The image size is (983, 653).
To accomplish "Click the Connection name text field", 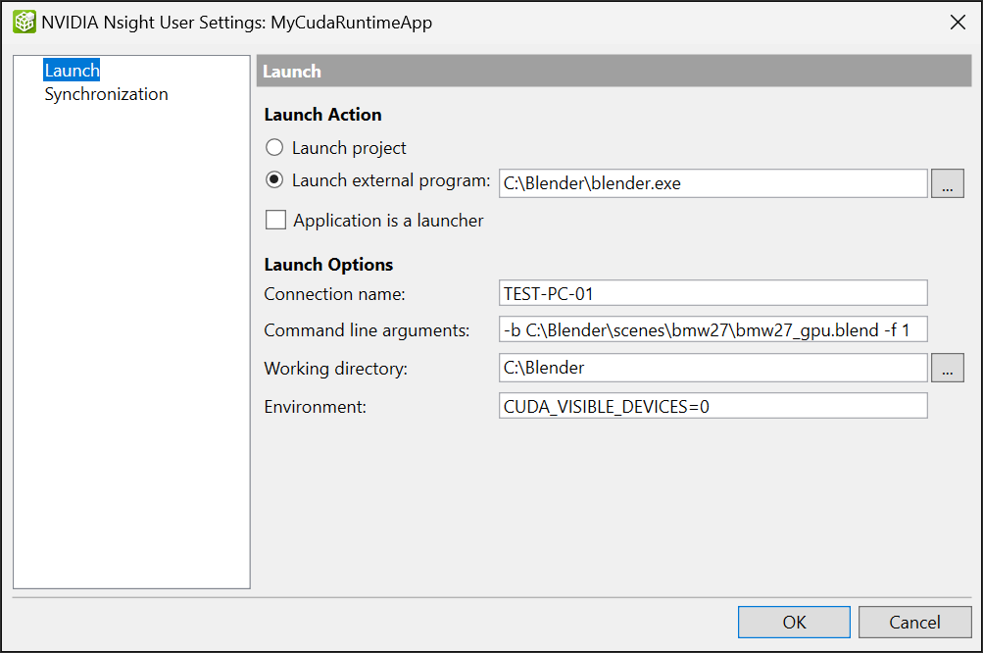I will pos(713,293).
